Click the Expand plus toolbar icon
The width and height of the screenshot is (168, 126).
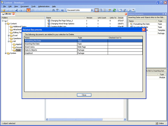[x=46, y=10]
